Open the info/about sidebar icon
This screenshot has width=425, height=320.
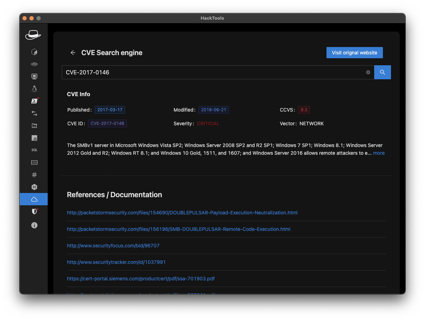(34, 225)
